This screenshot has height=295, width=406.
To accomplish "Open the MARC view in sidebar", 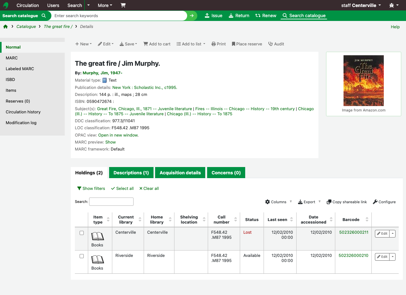I will pos(32,58).
